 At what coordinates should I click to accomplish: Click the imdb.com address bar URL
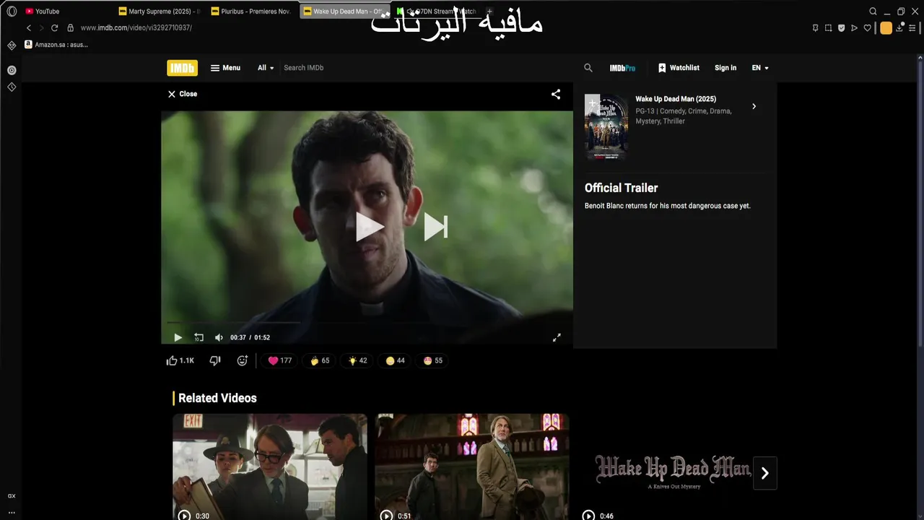click(x=136, y=28)
